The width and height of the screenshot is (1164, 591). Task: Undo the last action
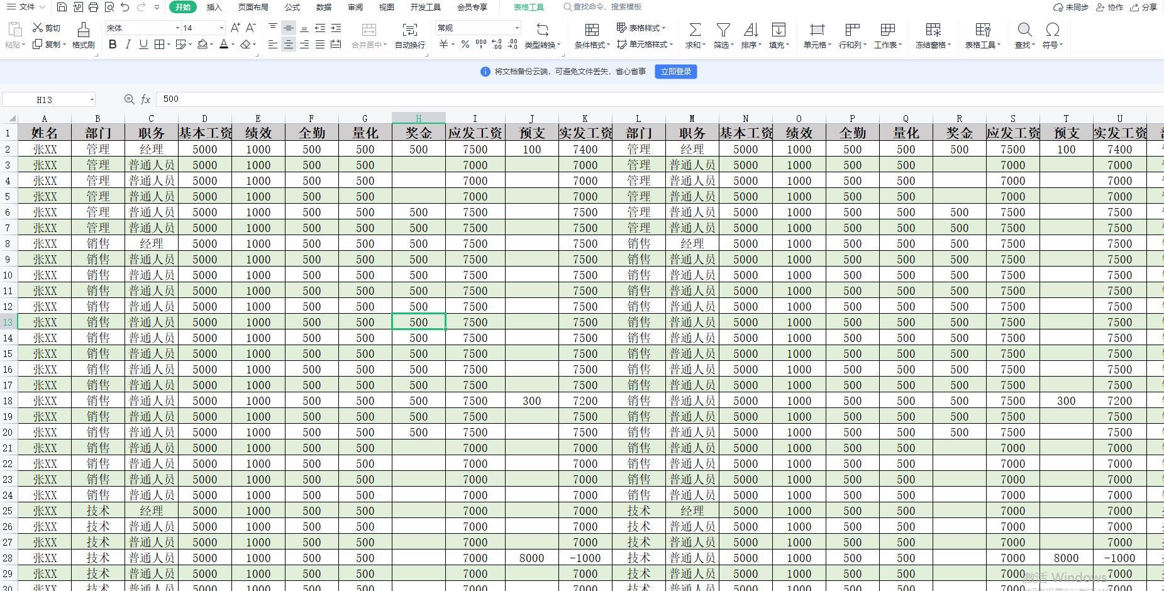pyautogui.click(x=125, y=7)
